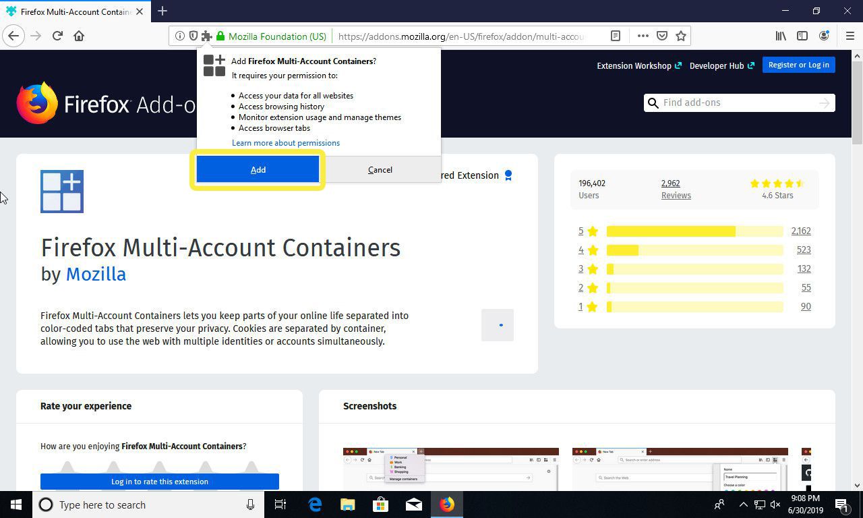Show sidebars icon in toolbar
This screenshot has height=518, width=863.
pos(802,36)
